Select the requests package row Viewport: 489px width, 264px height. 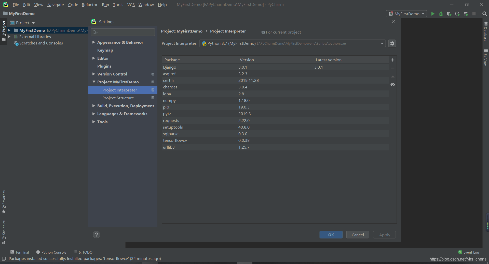click(x=275, y=120)
